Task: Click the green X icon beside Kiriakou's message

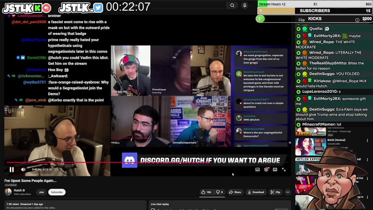Action: (298, 81)
